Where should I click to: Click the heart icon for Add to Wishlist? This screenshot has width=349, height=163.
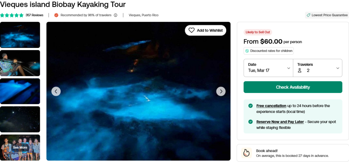pyautogui.click(x=192, y=30)
